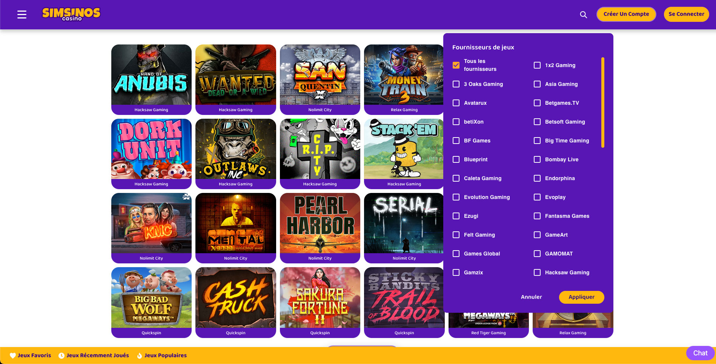Check the betiXon checkbox
The height and width of the screenshot is (364, 716).
[x=456, y=122]
